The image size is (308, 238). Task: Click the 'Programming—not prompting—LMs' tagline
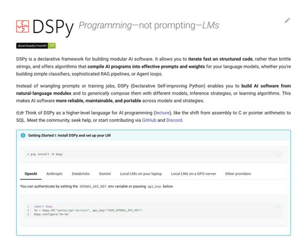coord(149,25)
